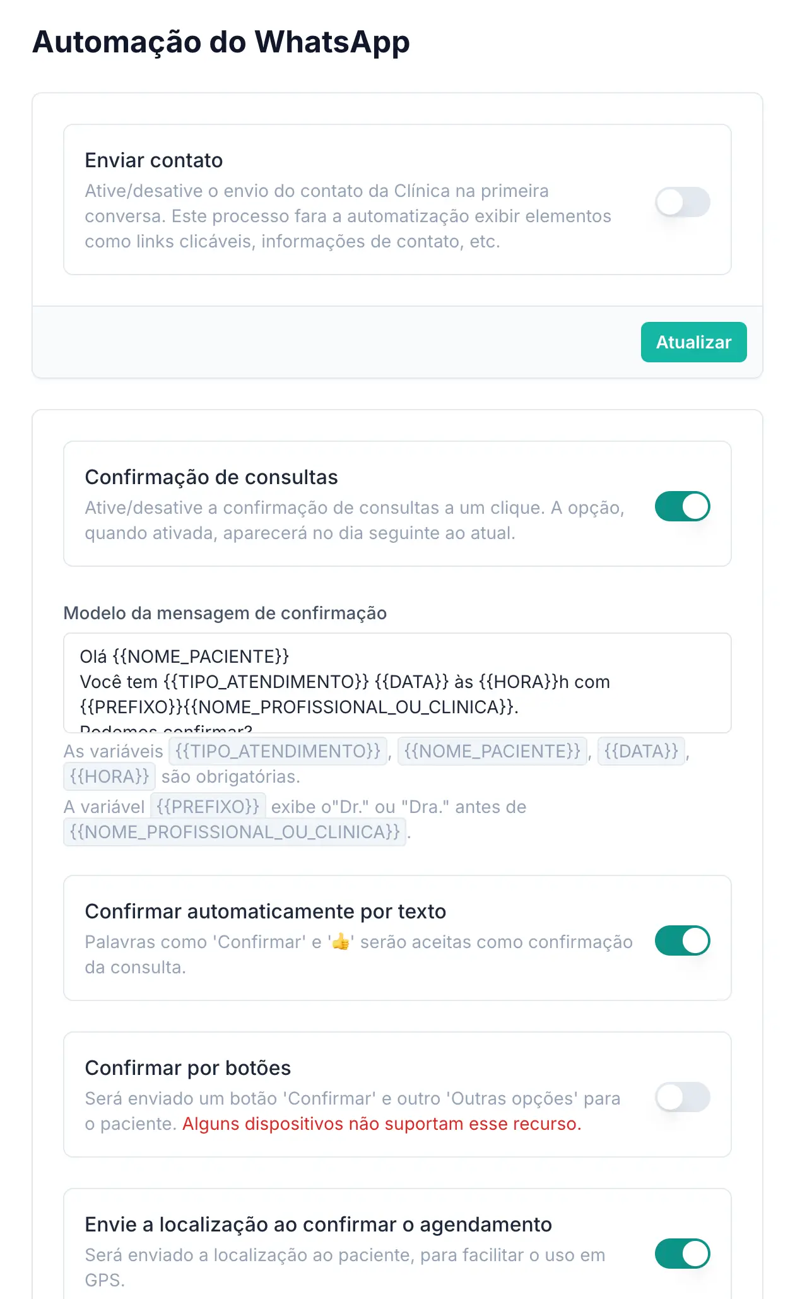795x1299 pixels.
Task: Turn off Confirmar automaticamente por texto
Action: pos(682,940)
